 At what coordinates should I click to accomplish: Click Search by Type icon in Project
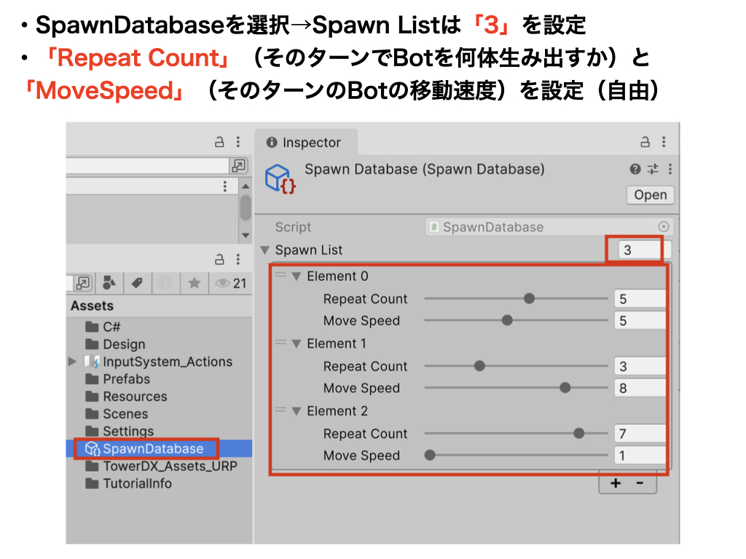[x=109, y=283]
